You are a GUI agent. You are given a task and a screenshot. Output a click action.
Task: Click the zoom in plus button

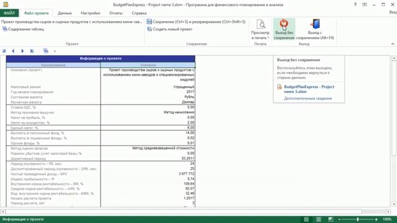(x=377, y=219)
